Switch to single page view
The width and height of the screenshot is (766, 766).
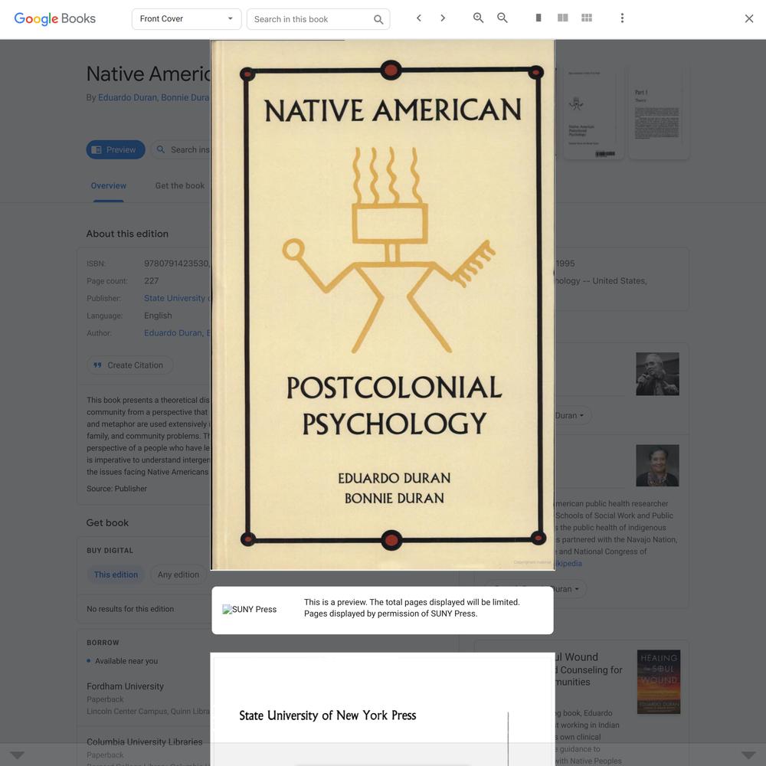(538, 18)
